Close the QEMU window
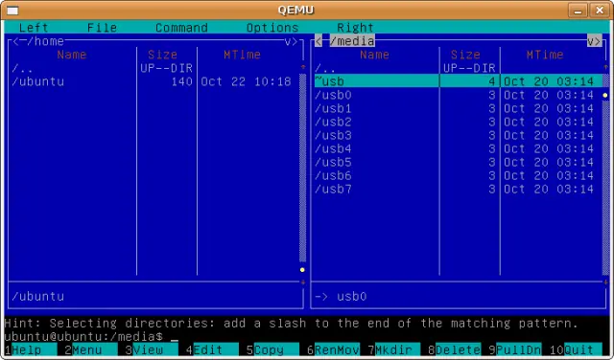Image resolution: width=614 pixels, height=360 pixels. tap(600, 11)
